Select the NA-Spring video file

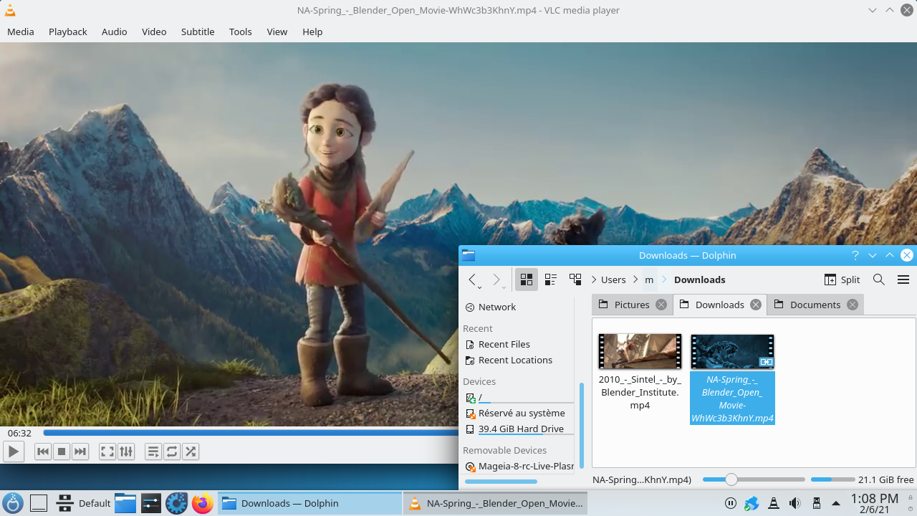pyautogui.click(x=732, y=379)
